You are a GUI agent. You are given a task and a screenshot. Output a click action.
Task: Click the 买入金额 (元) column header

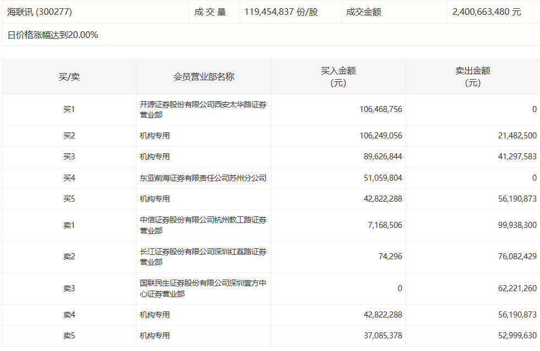pos(338,77)
